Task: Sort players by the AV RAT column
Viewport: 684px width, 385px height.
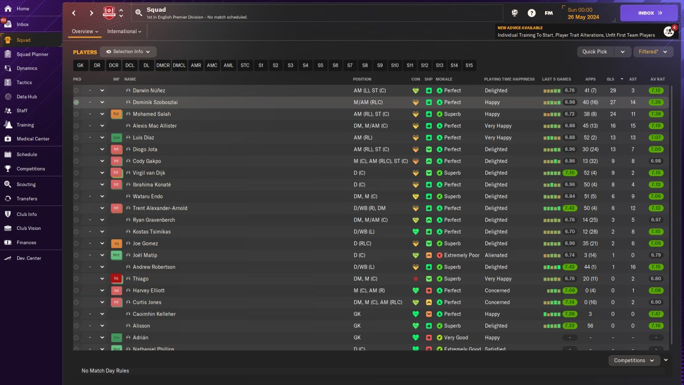Action: click(657, 79)
